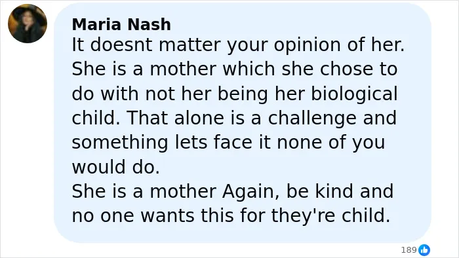Click the Maria Nash name link
The width and height of the screenshot is (459, 258).
pyautogui.click(x=121, y=24)
